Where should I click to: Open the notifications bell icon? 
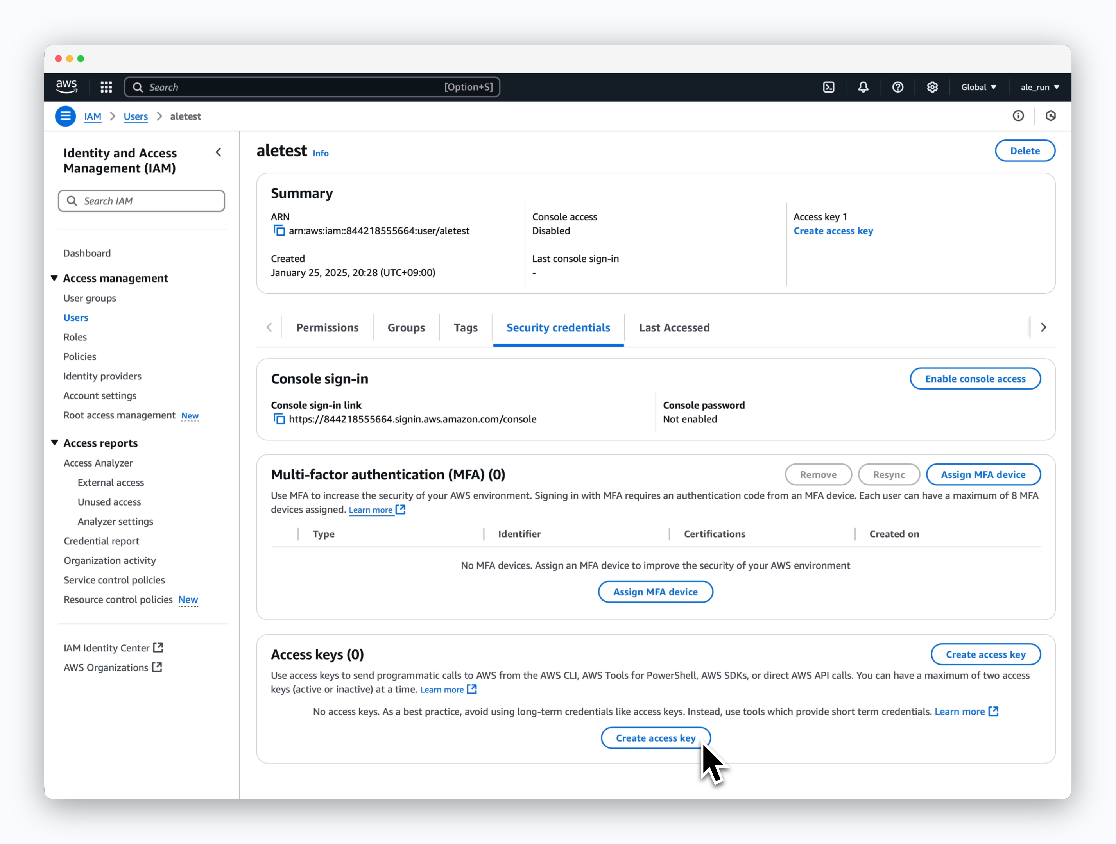[863, 87]
